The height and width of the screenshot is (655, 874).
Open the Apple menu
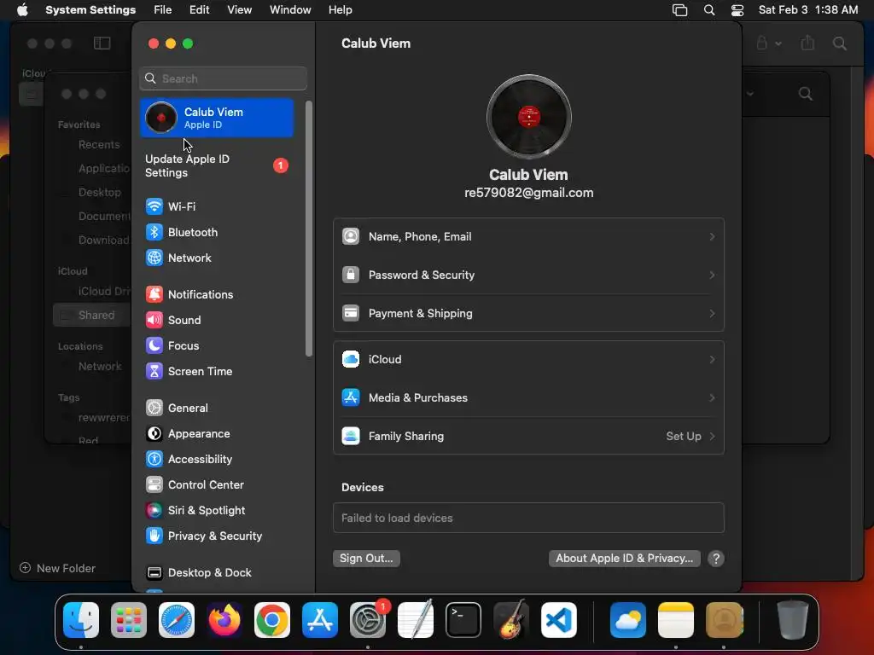tap(22, 10)
